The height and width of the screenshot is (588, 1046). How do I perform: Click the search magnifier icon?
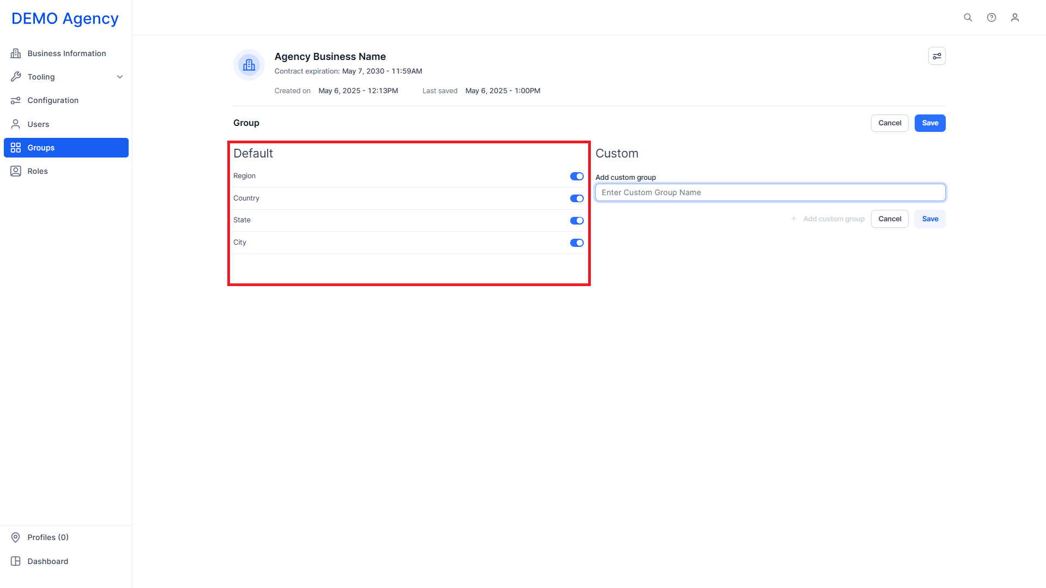tap(968, 17)
